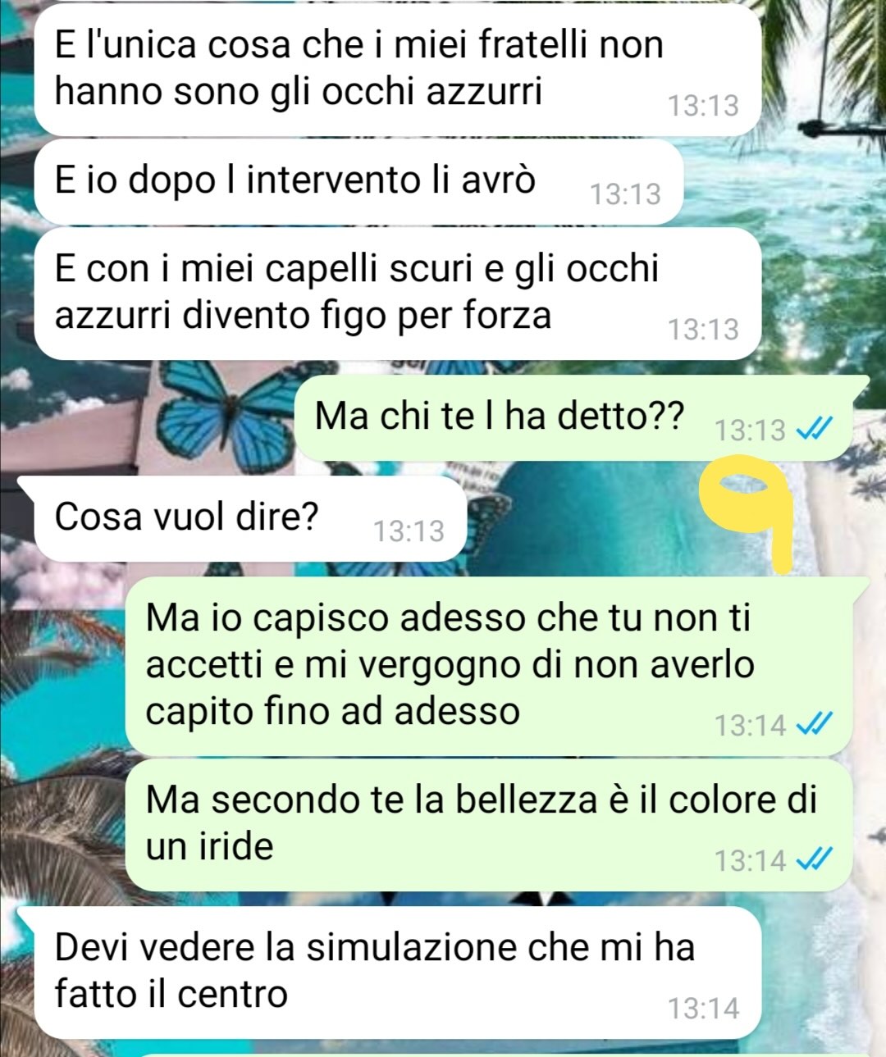This screenshot has width=886, height=1057.
Task: Tap message 'Ma secondo te la bellezza'
Action: pyautogui.click(x=489, y=825)
